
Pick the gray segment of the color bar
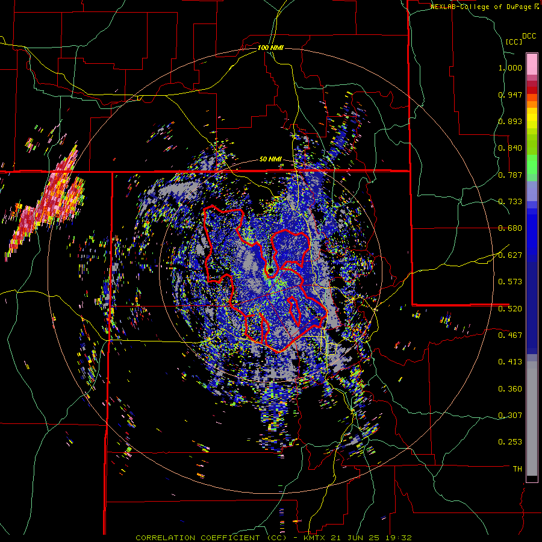click(532, 419)
